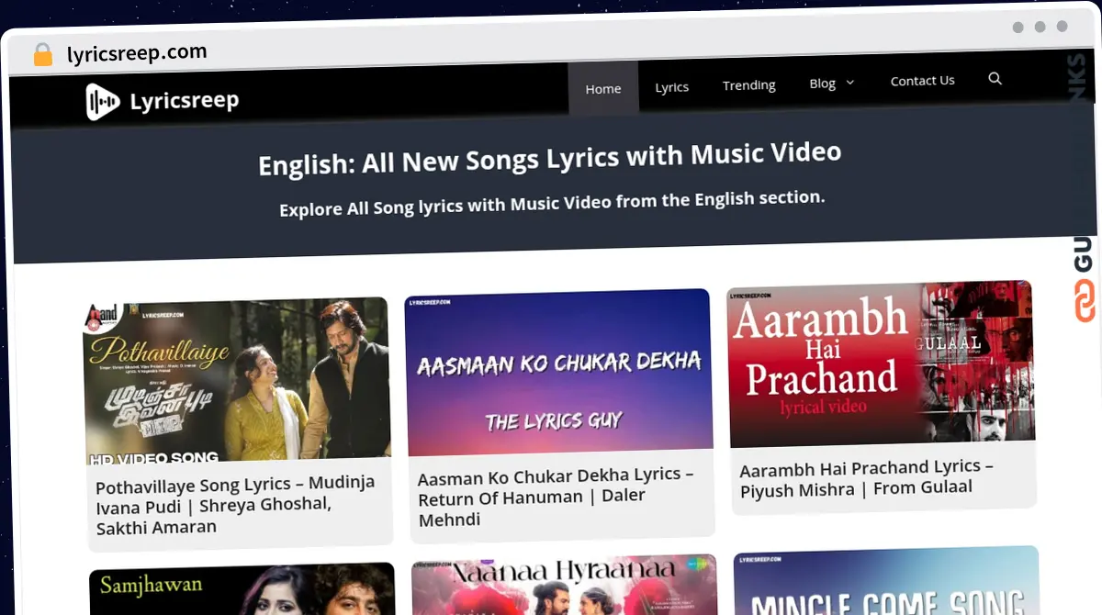Open the Lyrics menu item
The height and width of the screenshot is (615, 1102).
[x=671, y=87]
